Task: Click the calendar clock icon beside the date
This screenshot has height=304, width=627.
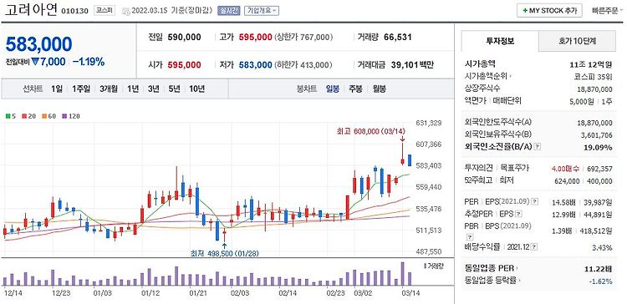Action: click(x=125, y=11)
